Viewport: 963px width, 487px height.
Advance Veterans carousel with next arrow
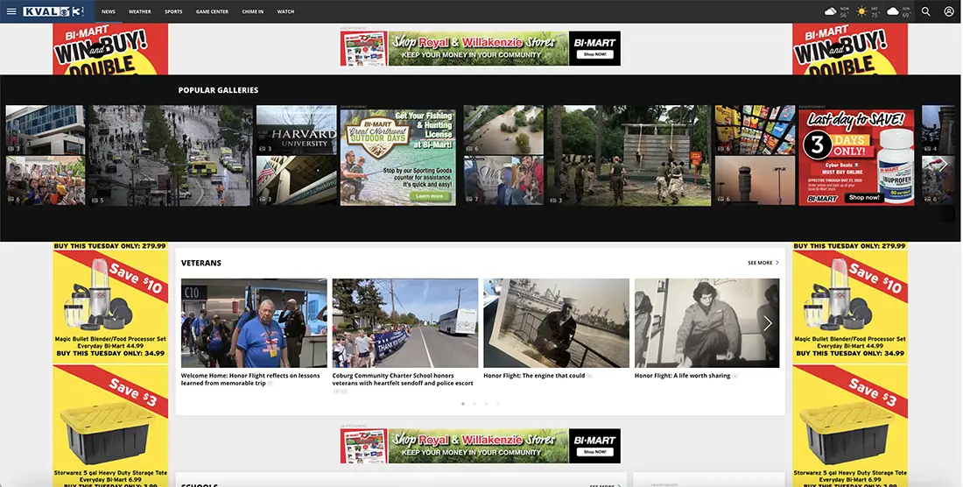coord(768,323)
